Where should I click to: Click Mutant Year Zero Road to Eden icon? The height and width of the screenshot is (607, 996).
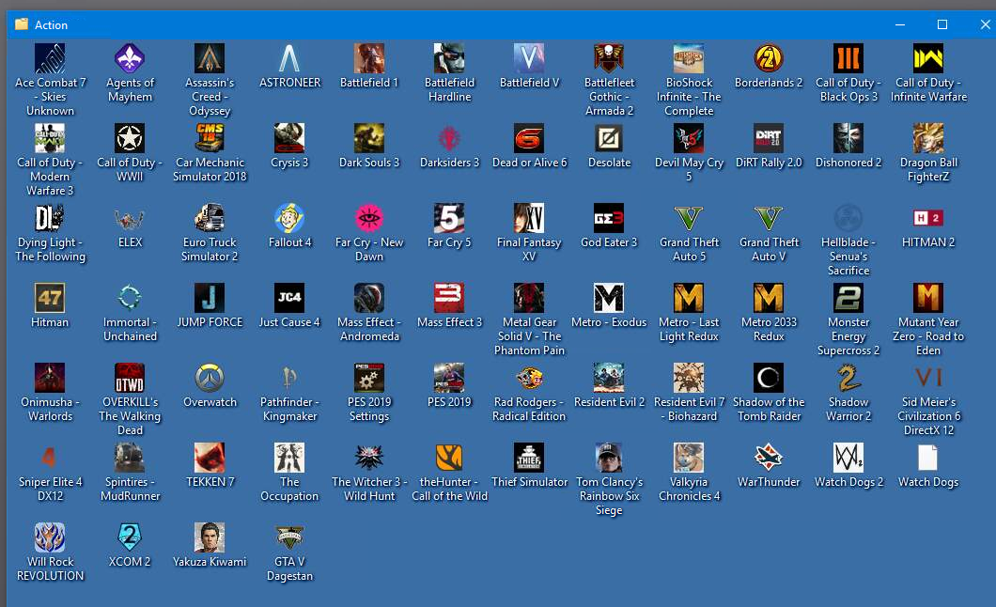coord(928,299)
